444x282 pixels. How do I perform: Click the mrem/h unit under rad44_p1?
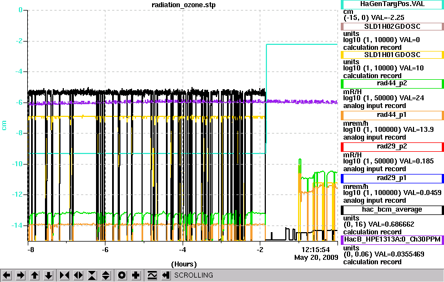356,124
